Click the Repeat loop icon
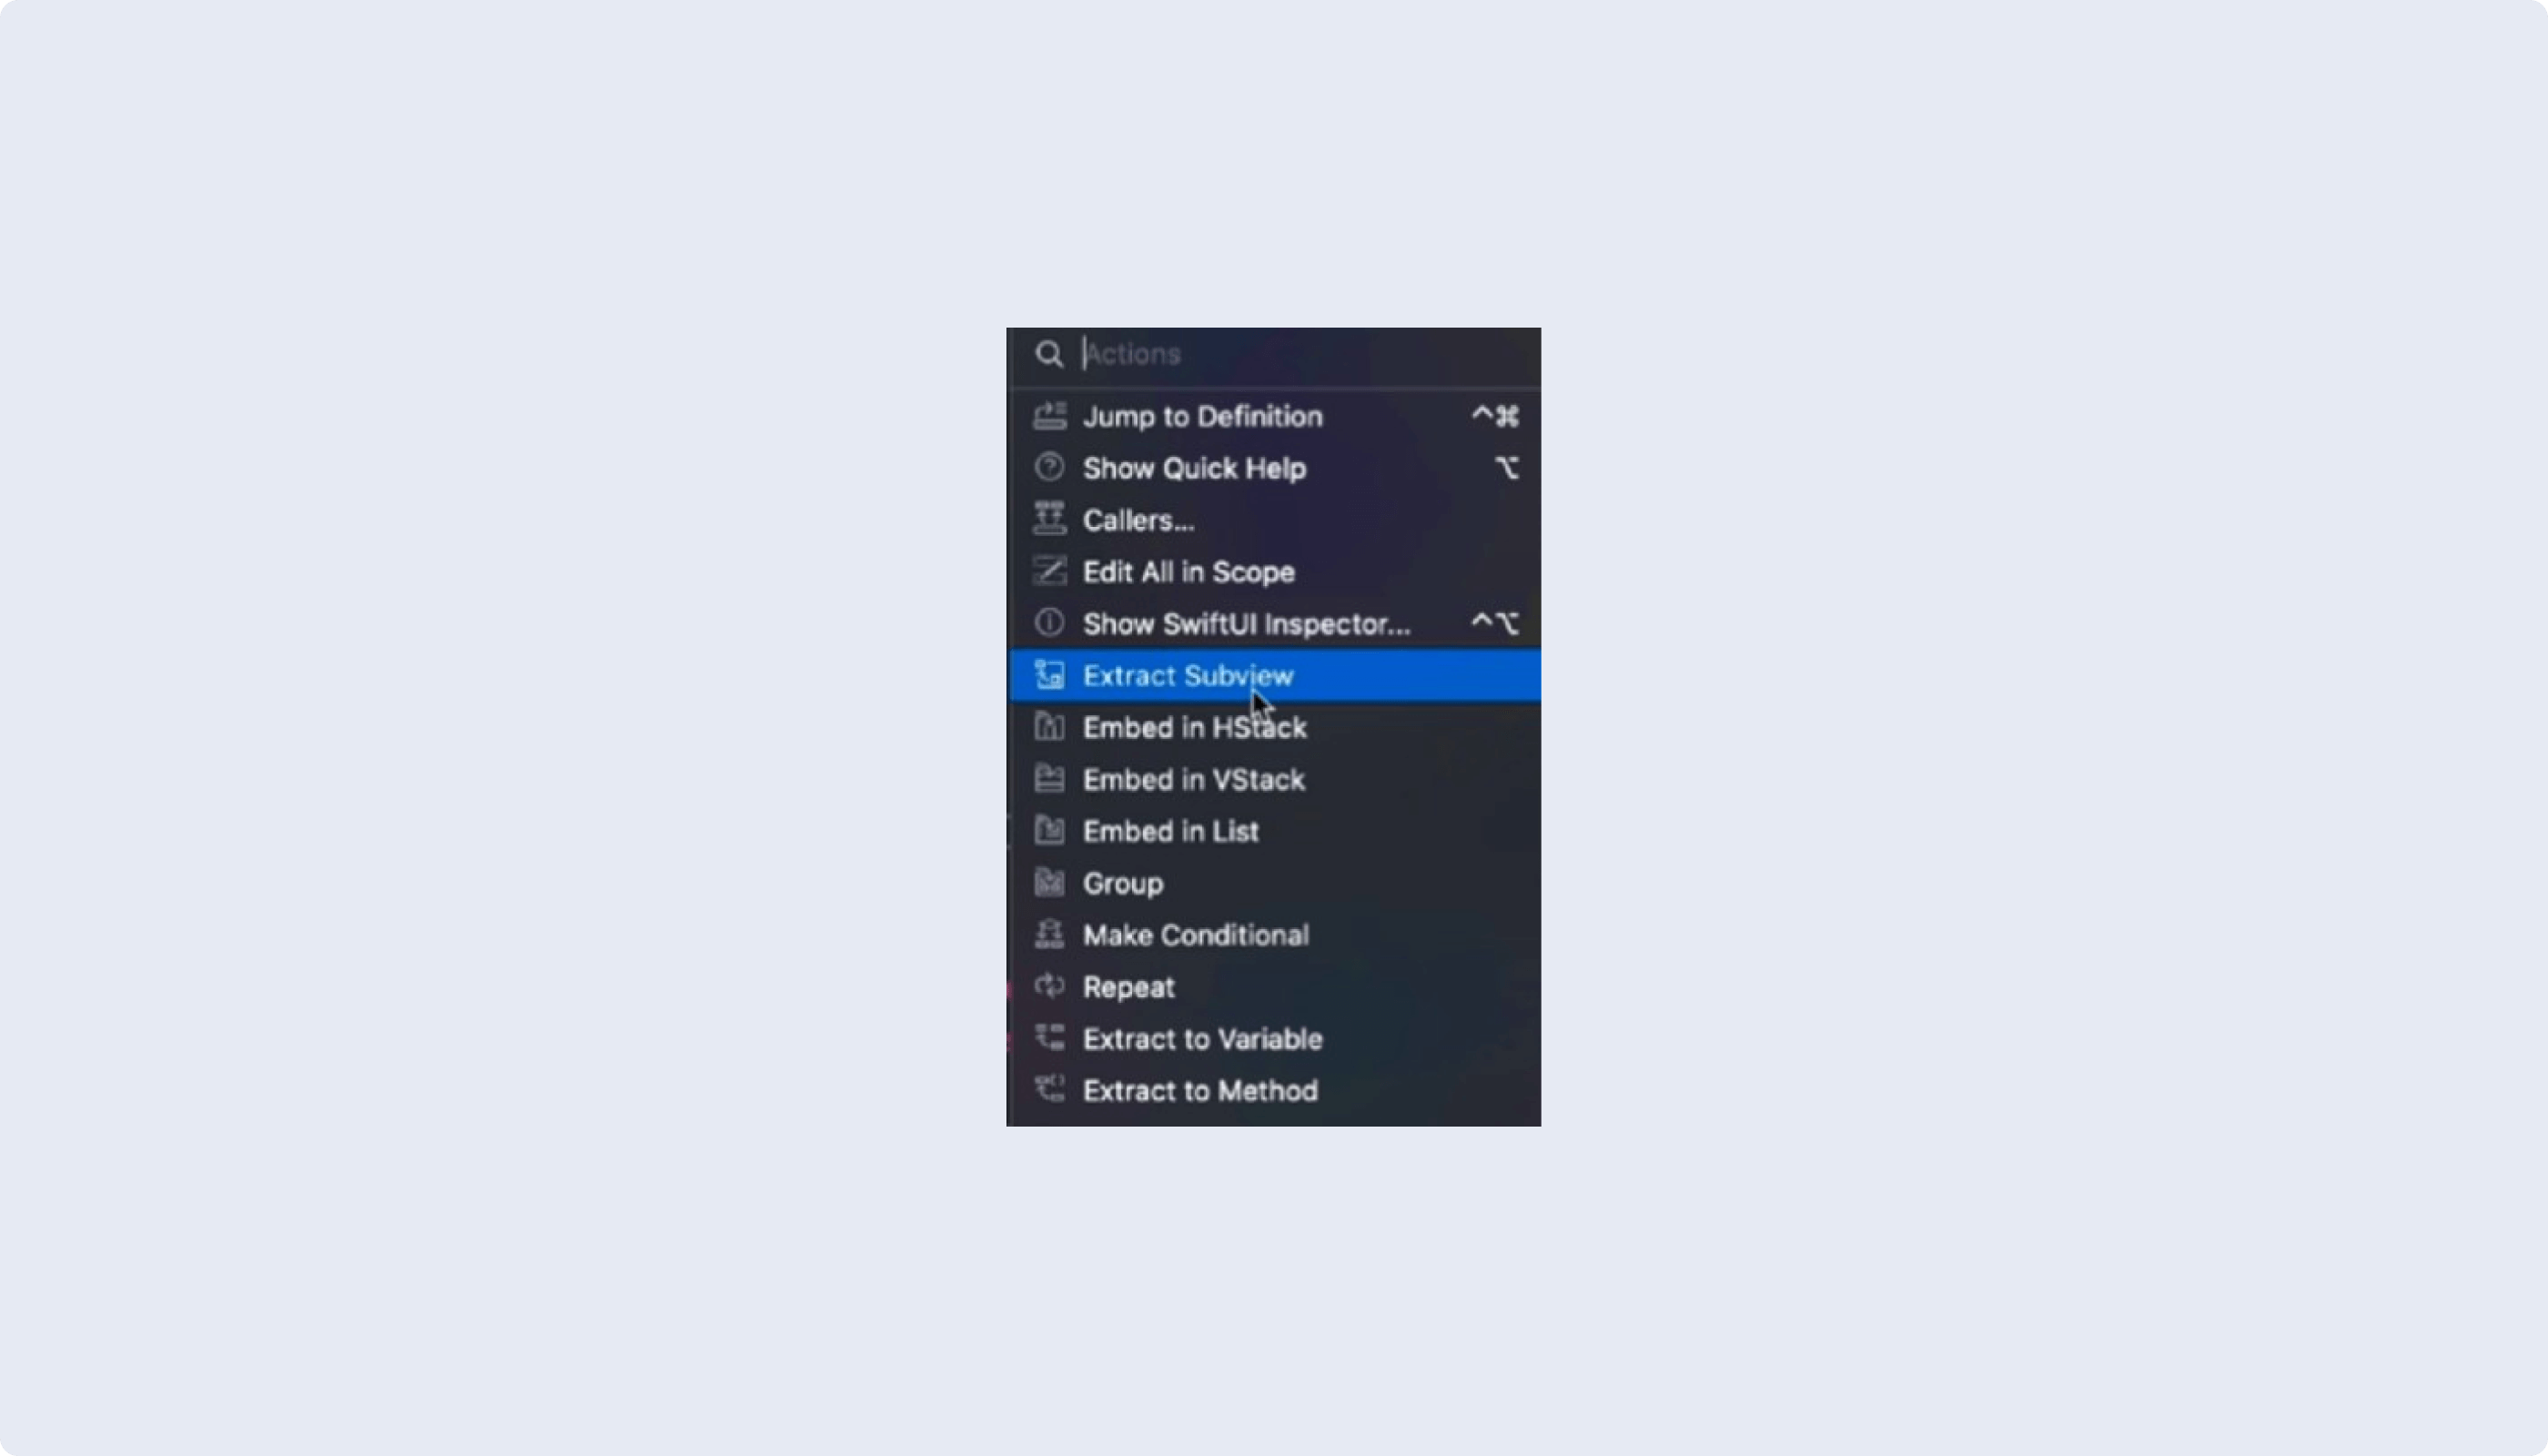The image size is (2548, 1456). (x=1049, y=986)
